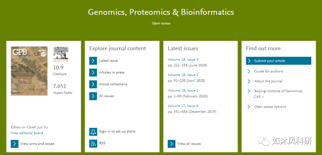Viewport: 322px width, 155px height.
Task: Click arrow icon beside Article collections
Action: click(93, 84)
